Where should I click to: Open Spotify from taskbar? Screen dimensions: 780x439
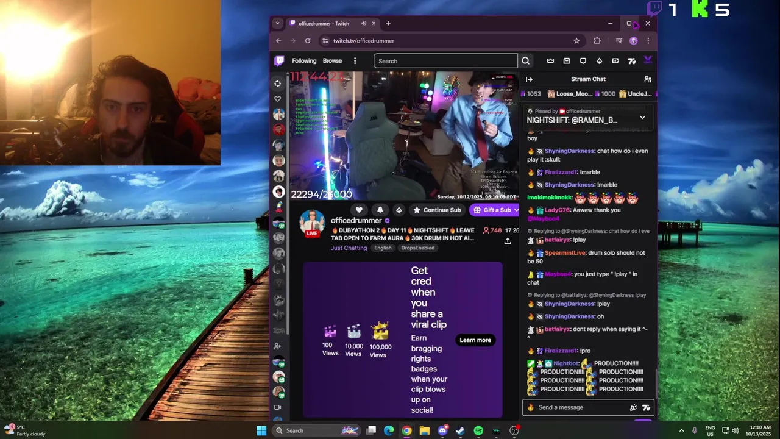point(478,430)
